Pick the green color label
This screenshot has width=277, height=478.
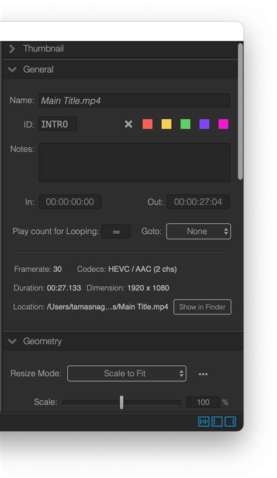[x=185, y=124]
